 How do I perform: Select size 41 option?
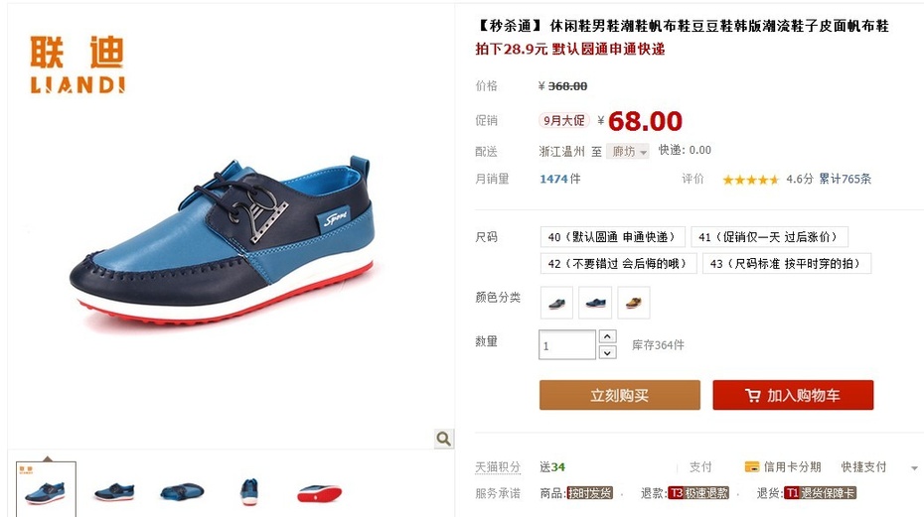coord(769,237)
